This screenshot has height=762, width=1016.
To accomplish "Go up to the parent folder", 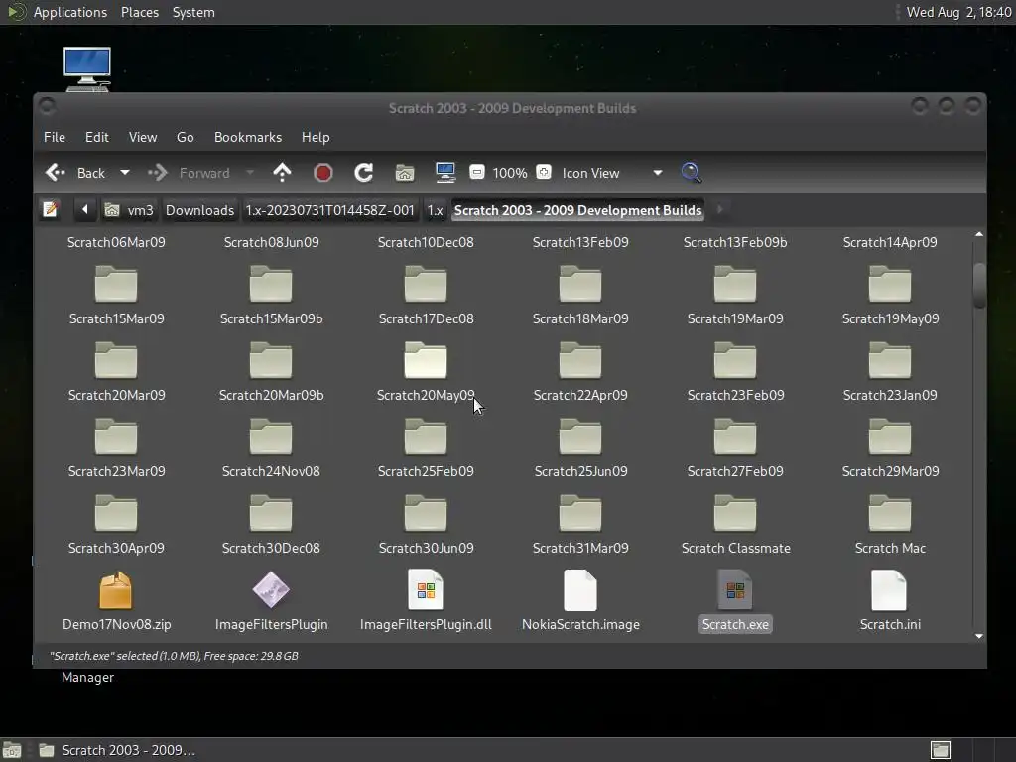I will tap(282, 173).
